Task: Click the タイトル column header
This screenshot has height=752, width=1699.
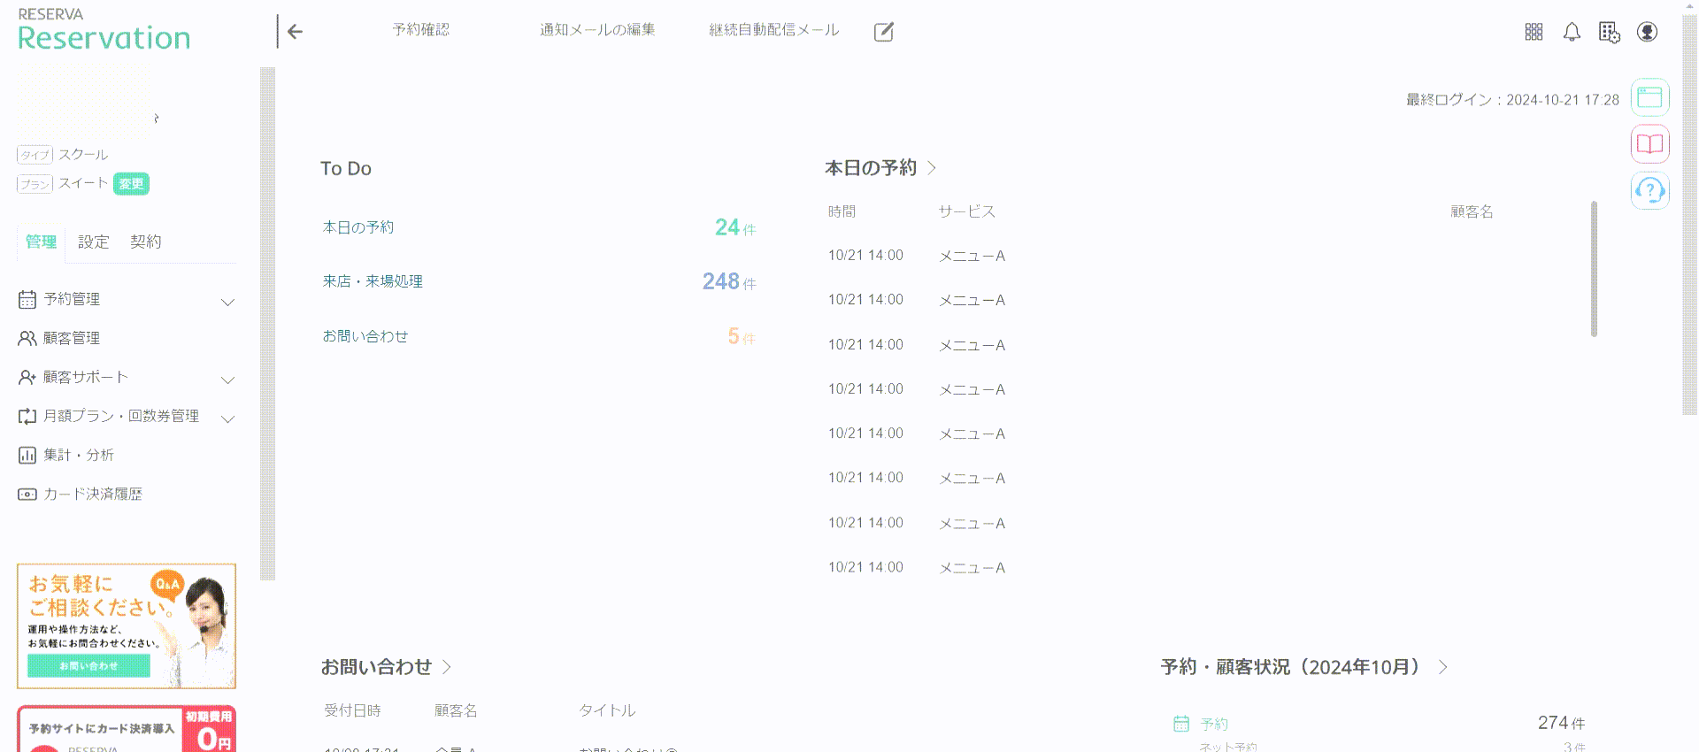Action: 607,710
